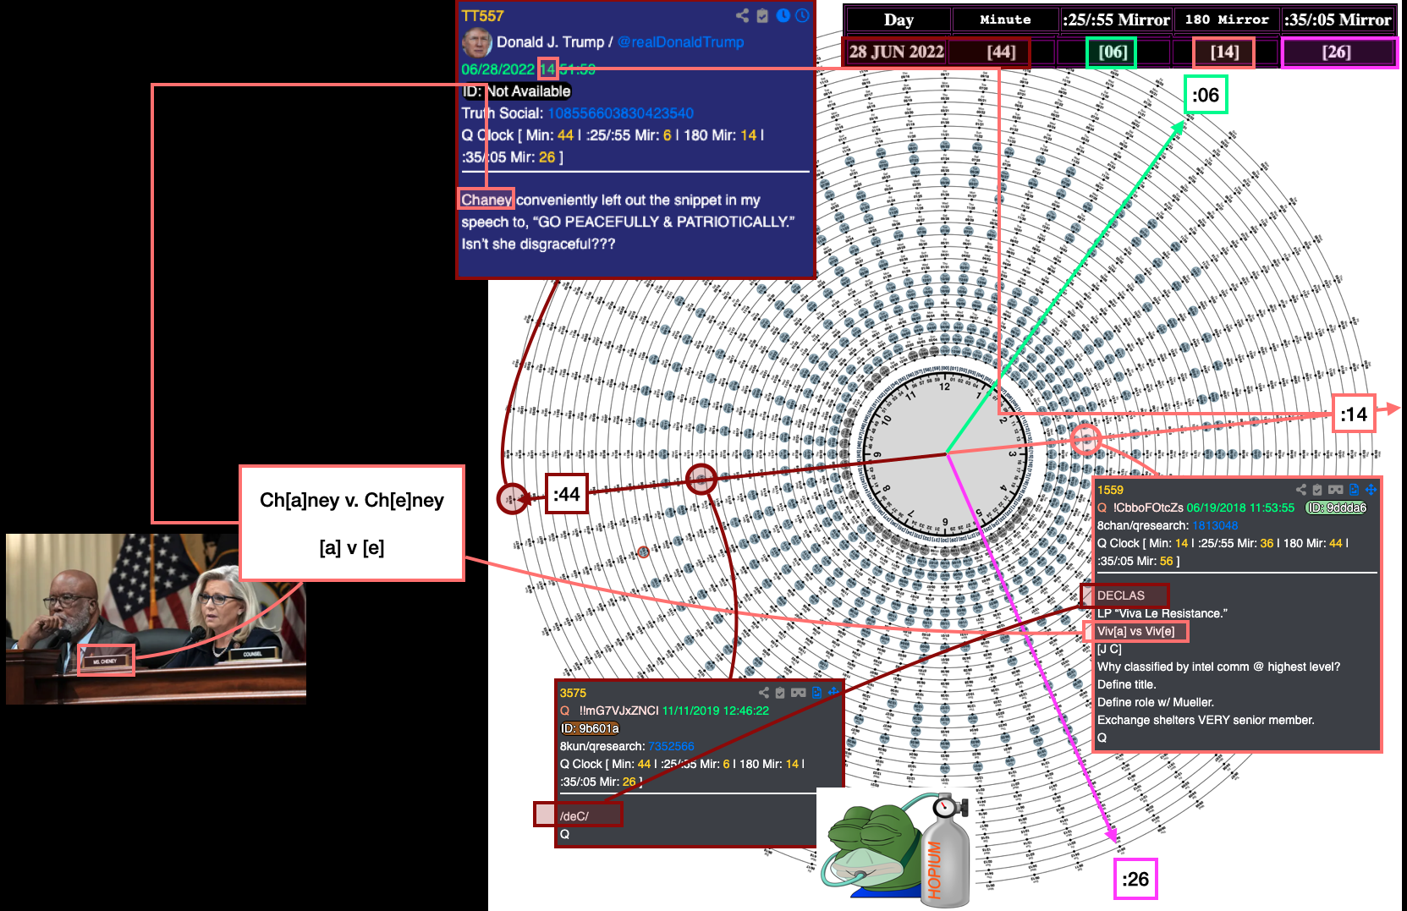The width and height of the screenshot is (1407, 911).
Task: Click '28 JUN 2022' day cell
Action: 897,52
